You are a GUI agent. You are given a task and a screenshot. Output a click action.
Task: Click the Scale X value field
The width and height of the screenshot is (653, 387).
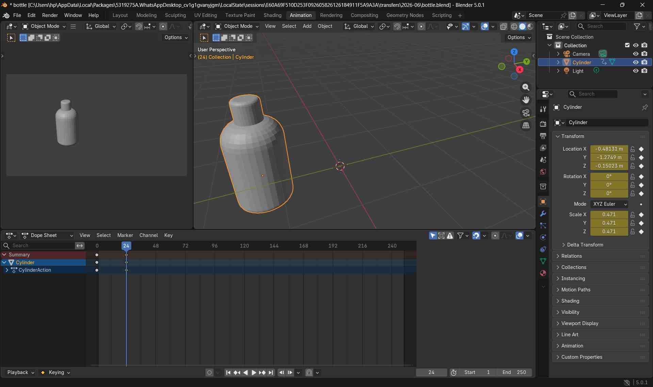coord(608,215)
